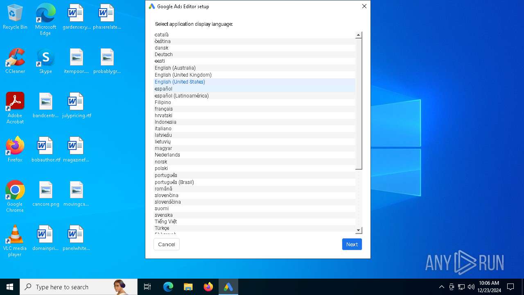The image size is (524, 295).
Task: Select the bobauthor.rtf document icon
Action: click(45, 150)
